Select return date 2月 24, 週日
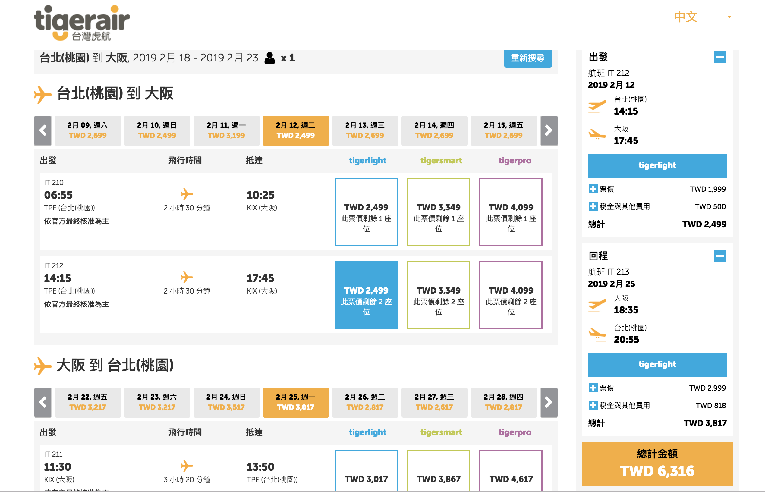The height and width of the screenshot is (493, 765). pyautogui.click(x=226, y=402)
